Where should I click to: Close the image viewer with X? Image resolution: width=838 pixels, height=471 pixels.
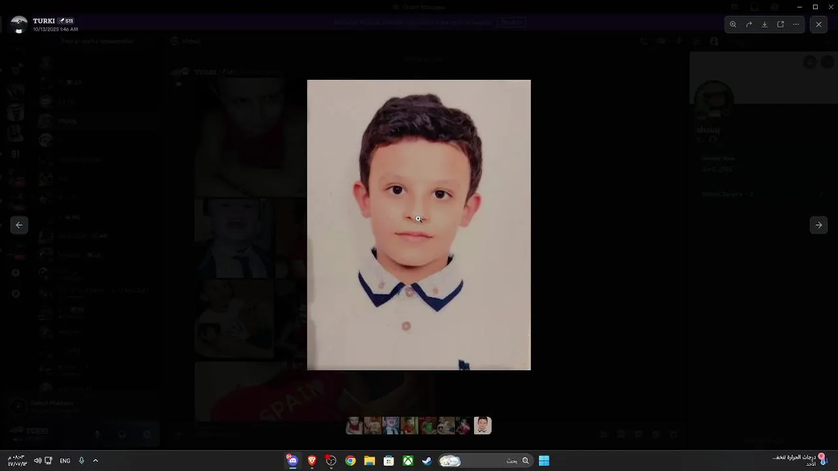(x=818, y=24)
